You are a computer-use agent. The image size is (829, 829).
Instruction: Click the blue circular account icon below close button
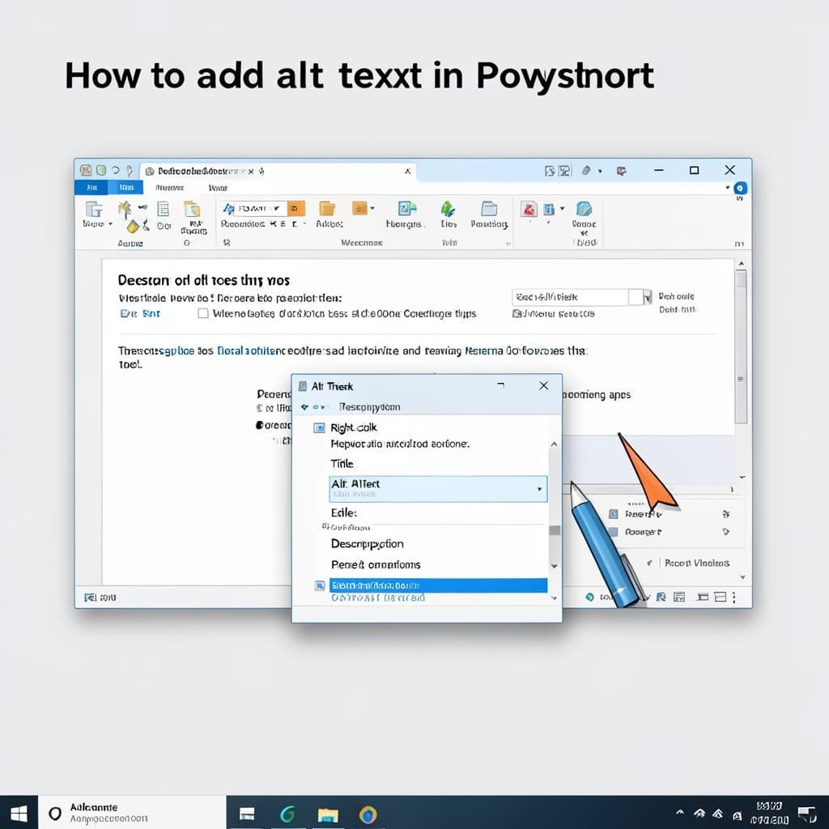click(740, 188)
